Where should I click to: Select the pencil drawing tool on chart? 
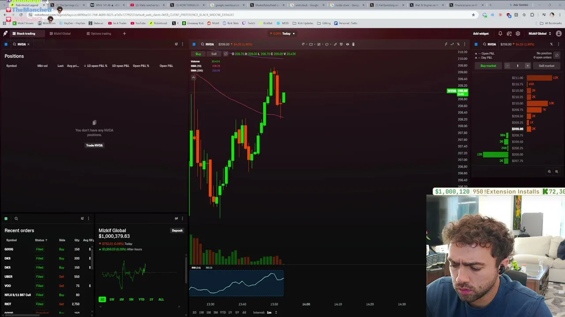[335, 44]
